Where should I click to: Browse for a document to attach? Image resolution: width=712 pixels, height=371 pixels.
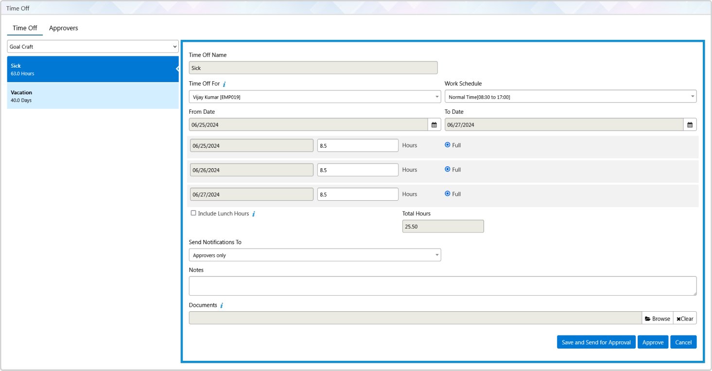tap(657, 318)
